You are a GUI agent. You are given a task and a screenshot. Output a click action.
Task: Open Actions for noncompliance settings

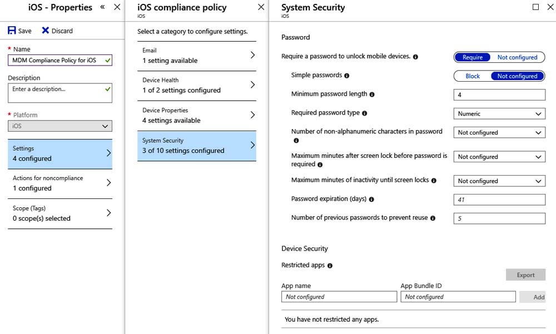coord(60,183)
